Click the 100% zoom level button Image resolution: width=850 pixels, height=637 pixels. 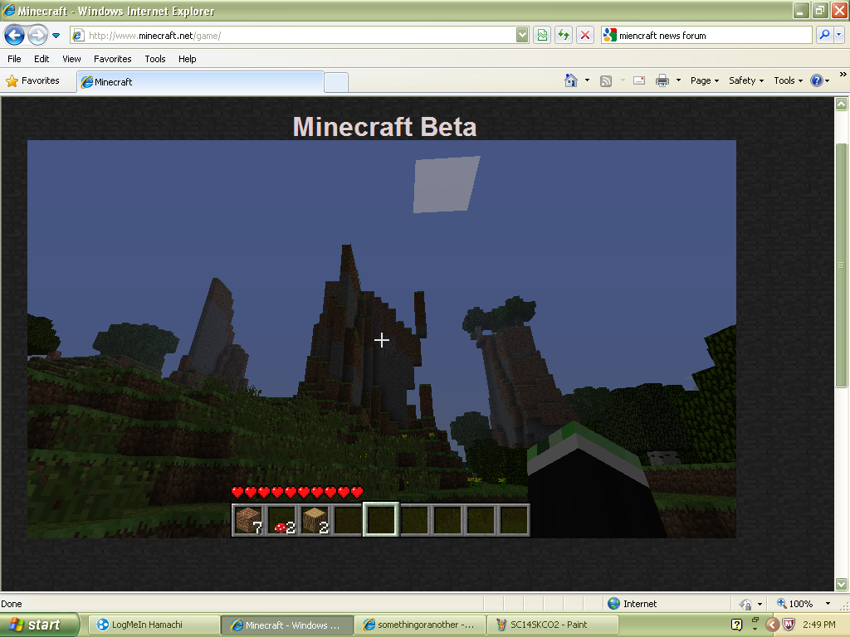(794, 604)
